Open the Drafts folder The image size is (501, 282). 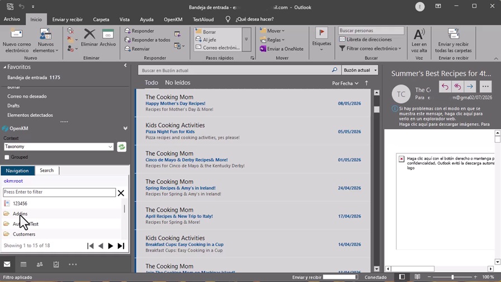click(13, 106)
